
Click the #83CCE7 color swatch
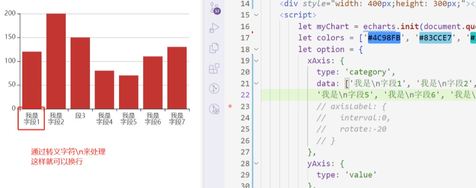pos(436,38)
